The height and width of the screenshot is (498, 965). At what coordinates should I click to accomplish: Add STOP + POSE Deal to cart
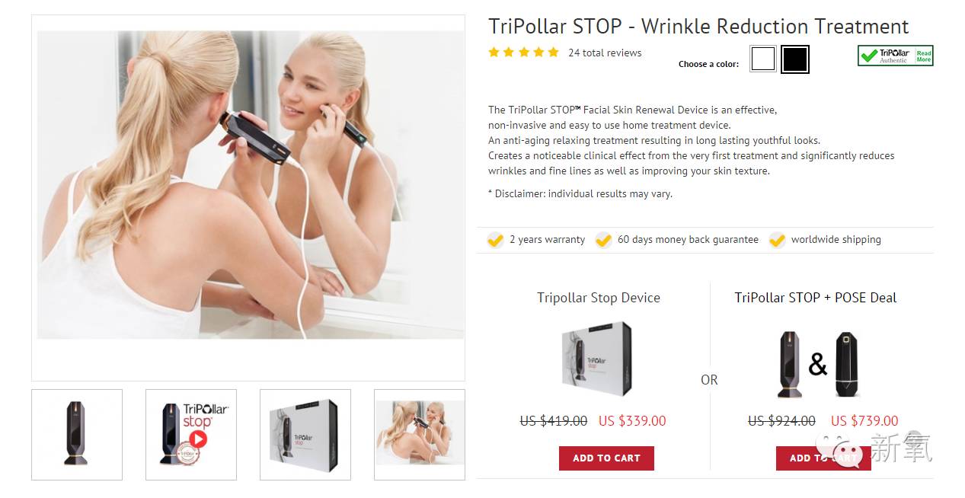pos(823,458)
